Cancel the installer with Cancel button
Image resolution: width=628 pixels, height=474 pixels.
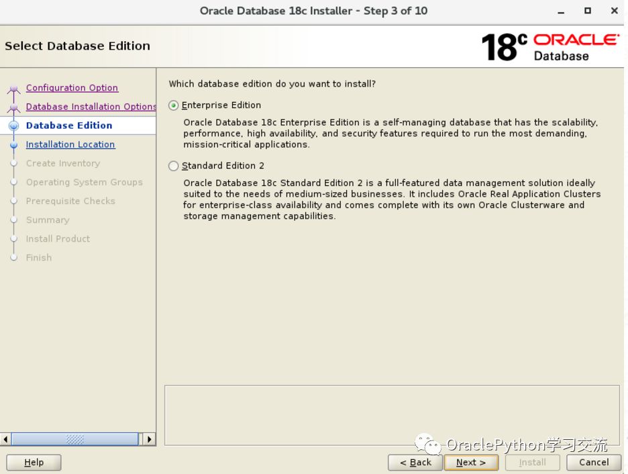(x=594, y=463)
